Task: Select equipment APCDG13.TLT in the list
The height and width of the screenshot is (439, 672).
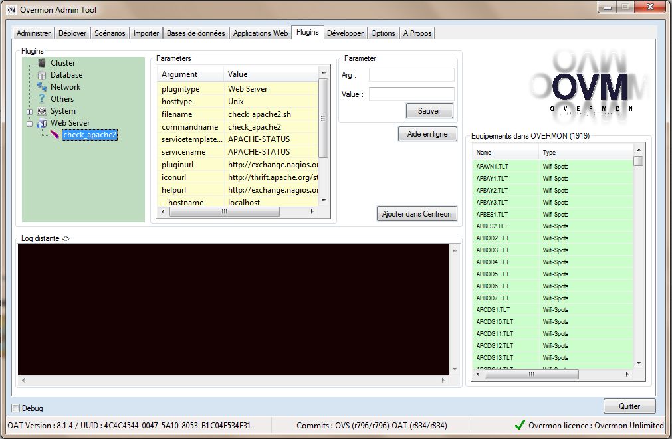Action: point(553,357)
